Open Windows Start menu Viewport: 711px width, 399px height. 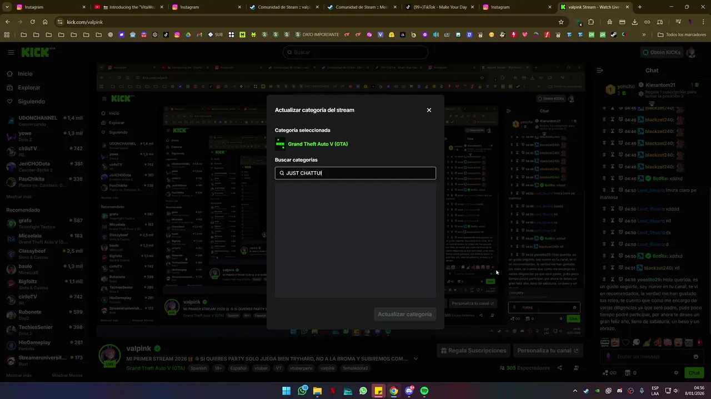[286, 391]
